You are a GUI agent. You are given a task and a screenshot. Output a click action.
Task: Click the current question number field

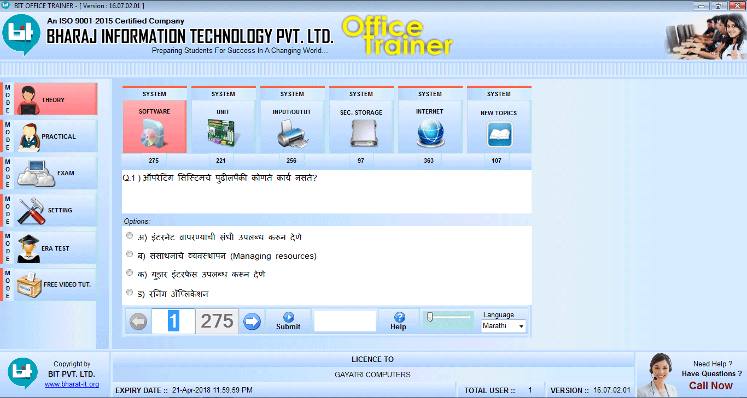pos(173,321)
